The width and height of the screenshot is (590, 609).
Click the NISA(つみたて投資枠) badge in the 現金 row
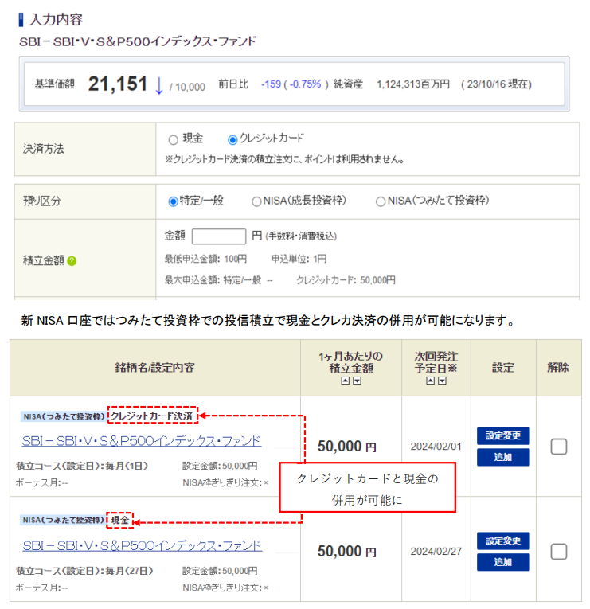click(63, 520)
